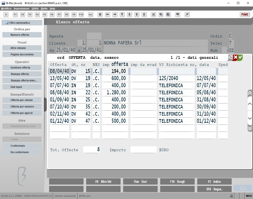Click the single up chevron list arrow
The height and width of the screenshot is (199, 253).
(249, 104)
